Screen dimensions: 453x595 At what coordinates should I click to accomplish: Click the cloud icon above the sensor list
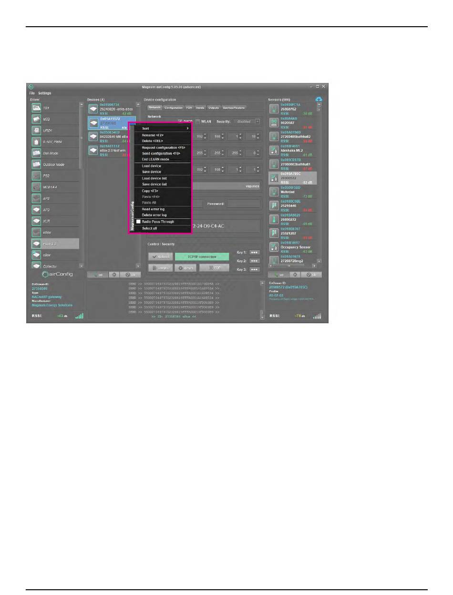(x=319, y=99)
